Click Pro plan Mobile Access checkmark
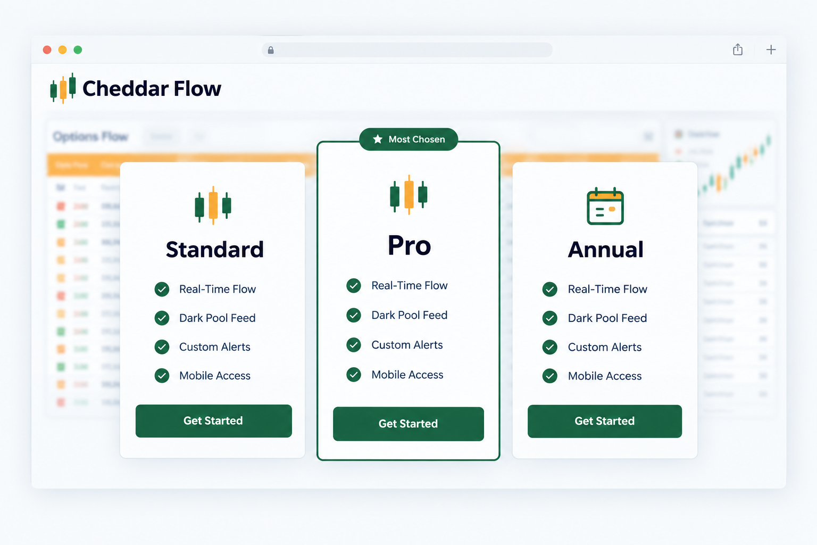The width and height of the screenshot is (817, 545). click(354, 375)
